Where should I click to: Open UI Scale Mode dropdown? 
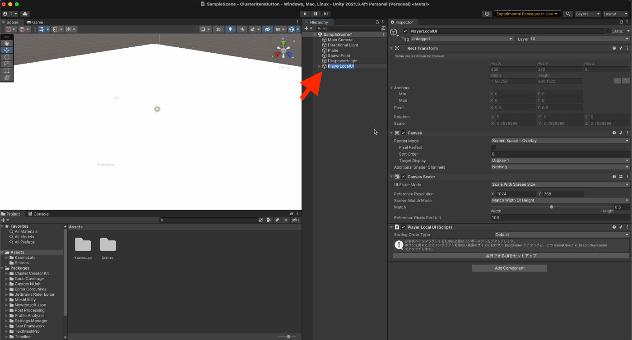coord(560,184)
